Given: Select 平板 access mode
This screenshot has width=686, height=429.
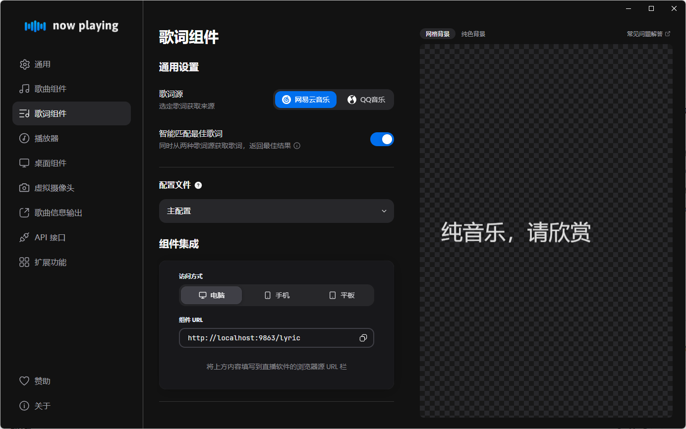Looking at the screenshot, I should (342, 295).
